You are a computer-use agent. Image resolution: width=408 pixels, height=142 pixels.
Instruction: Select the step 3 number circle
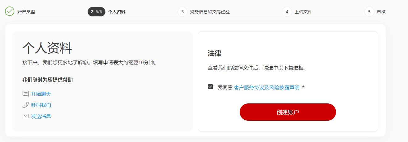(x=183, y=12)
